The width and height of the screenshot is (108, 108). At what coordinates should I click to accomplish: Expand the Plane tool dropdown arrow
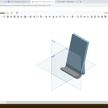coord(70,17)
